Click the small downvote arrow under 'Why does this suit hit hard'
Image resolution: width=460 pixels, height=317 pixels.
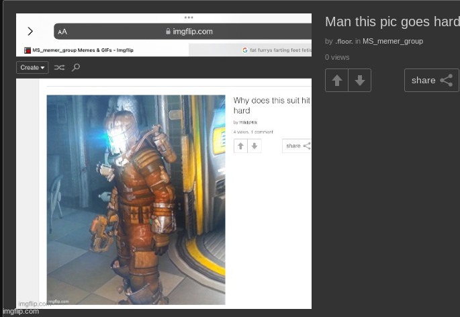pyautogui.click(x=255, y=146)
